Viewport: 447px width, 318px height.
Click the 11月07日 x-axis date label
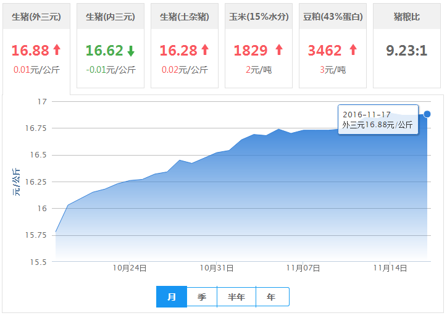tap(303, 268)
